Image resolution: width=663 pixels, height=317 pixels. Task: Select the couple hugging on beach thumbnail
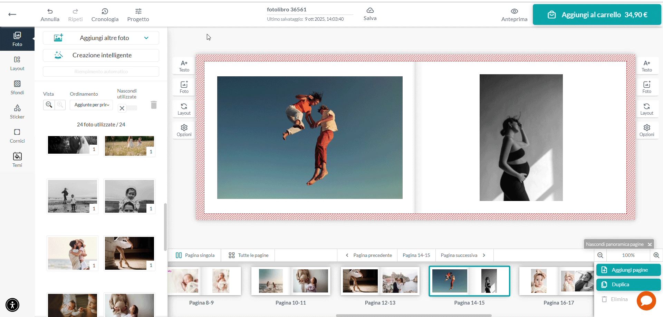(x=73, y=253)
